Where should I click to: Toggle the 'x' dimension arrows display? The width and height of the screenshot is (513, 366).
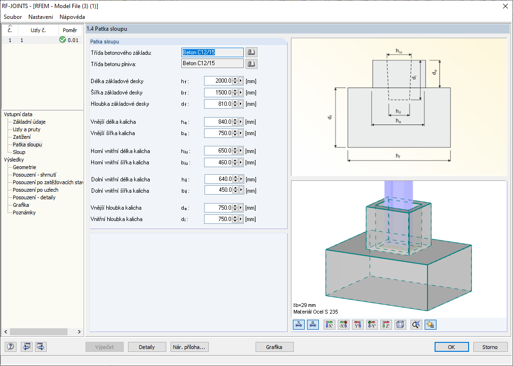coord(299,325)
